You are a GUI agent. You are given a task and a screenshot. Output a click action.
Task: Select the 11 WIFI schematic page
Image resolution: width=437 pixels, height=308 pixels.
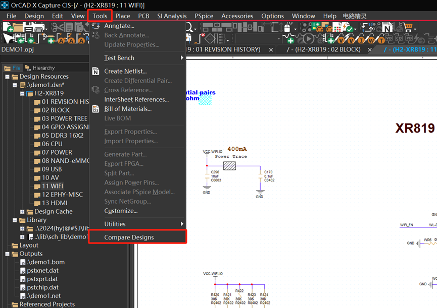tap(53, 186)
